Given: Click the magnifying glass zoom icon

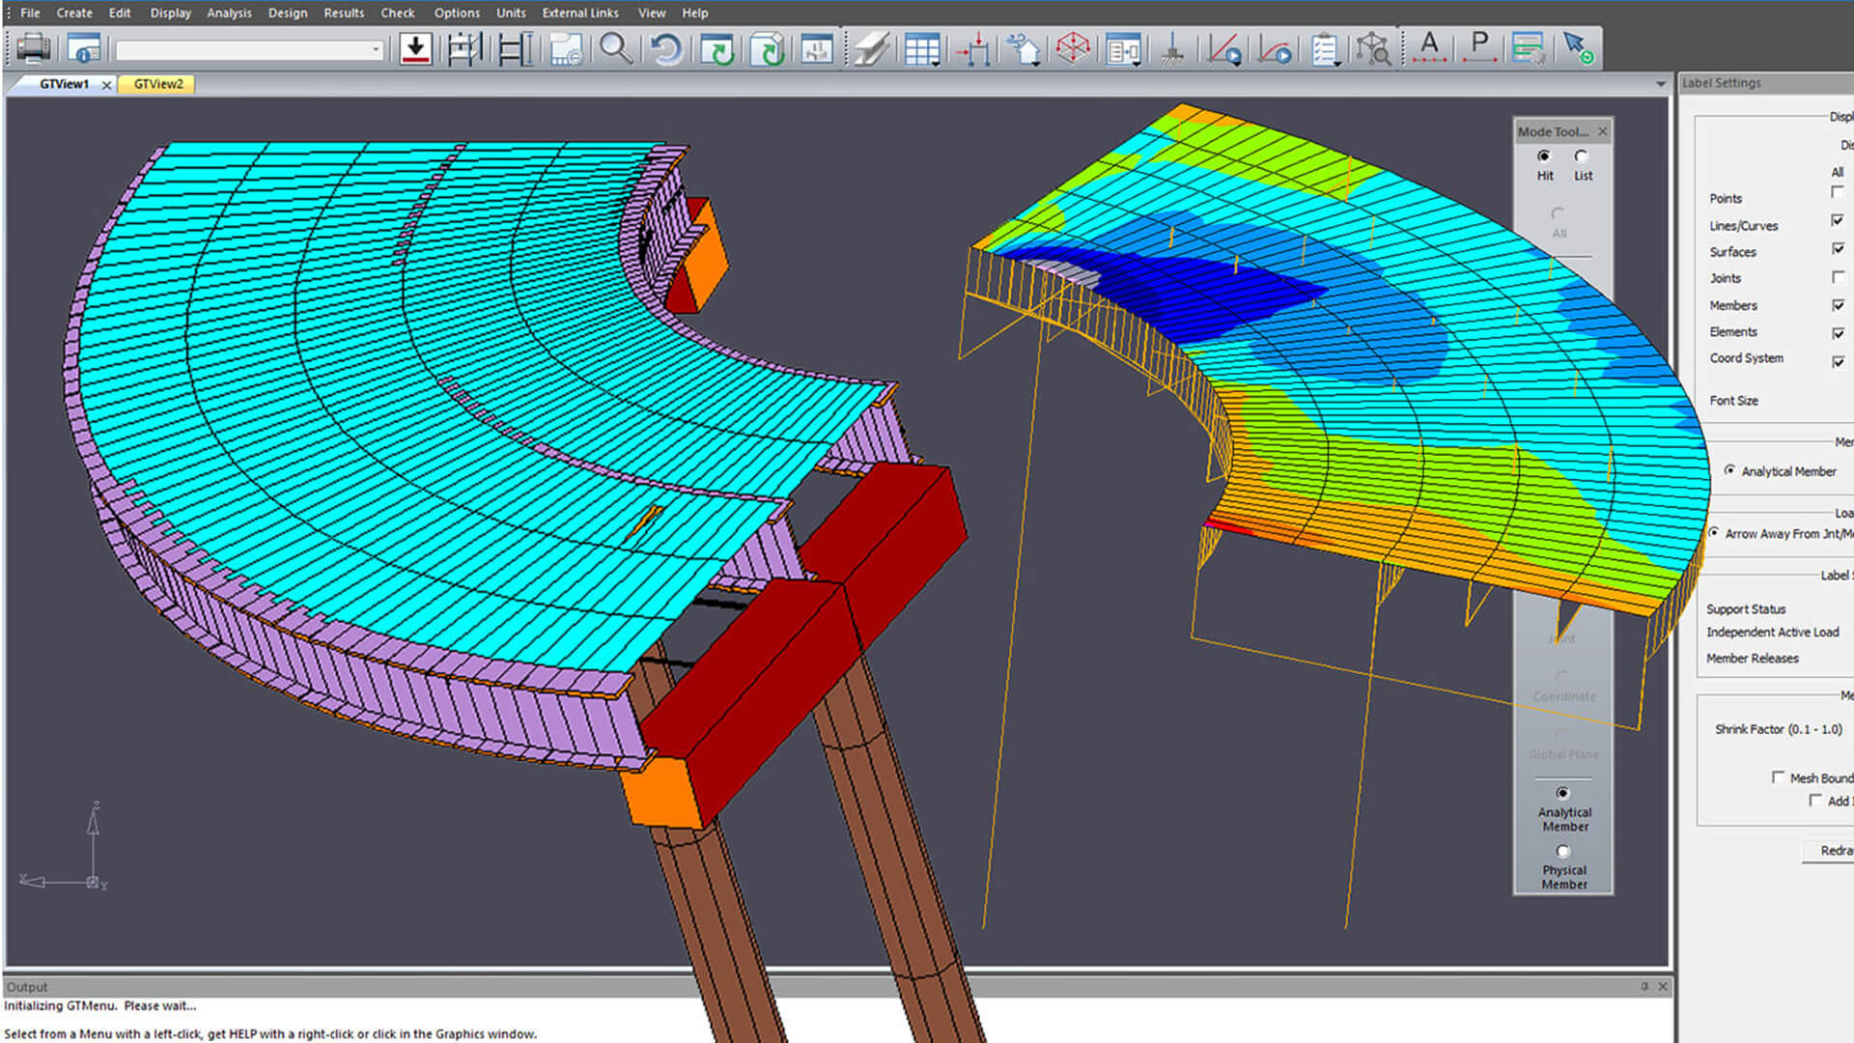Looking at the screenshot, I should [615, 48].
